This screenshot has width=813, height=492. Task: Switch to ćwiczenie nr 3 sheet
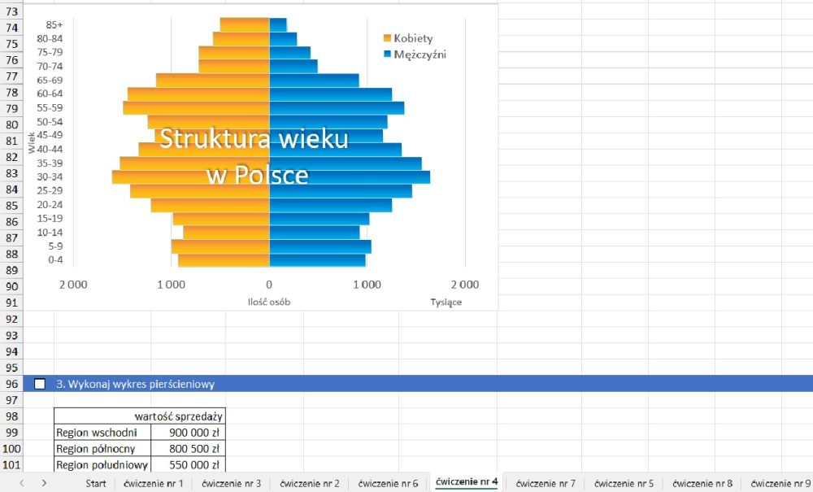tap(231, 483)
